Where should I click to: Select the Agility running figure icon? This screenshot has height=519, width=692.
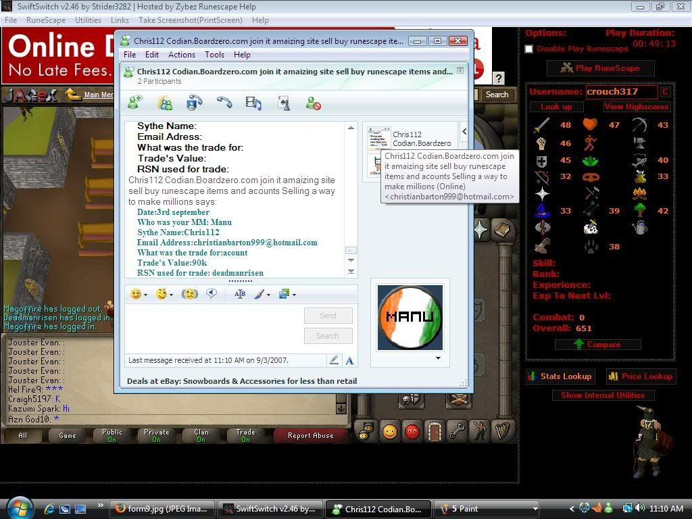590,143
